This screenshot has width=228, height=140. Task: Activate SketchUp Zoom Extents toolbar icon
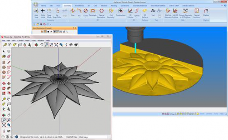pos(56,45)
